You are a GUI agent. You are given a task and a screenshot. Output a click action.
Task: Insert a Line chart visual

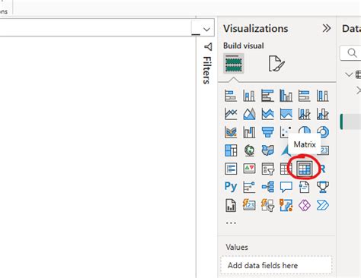point(231,114)
